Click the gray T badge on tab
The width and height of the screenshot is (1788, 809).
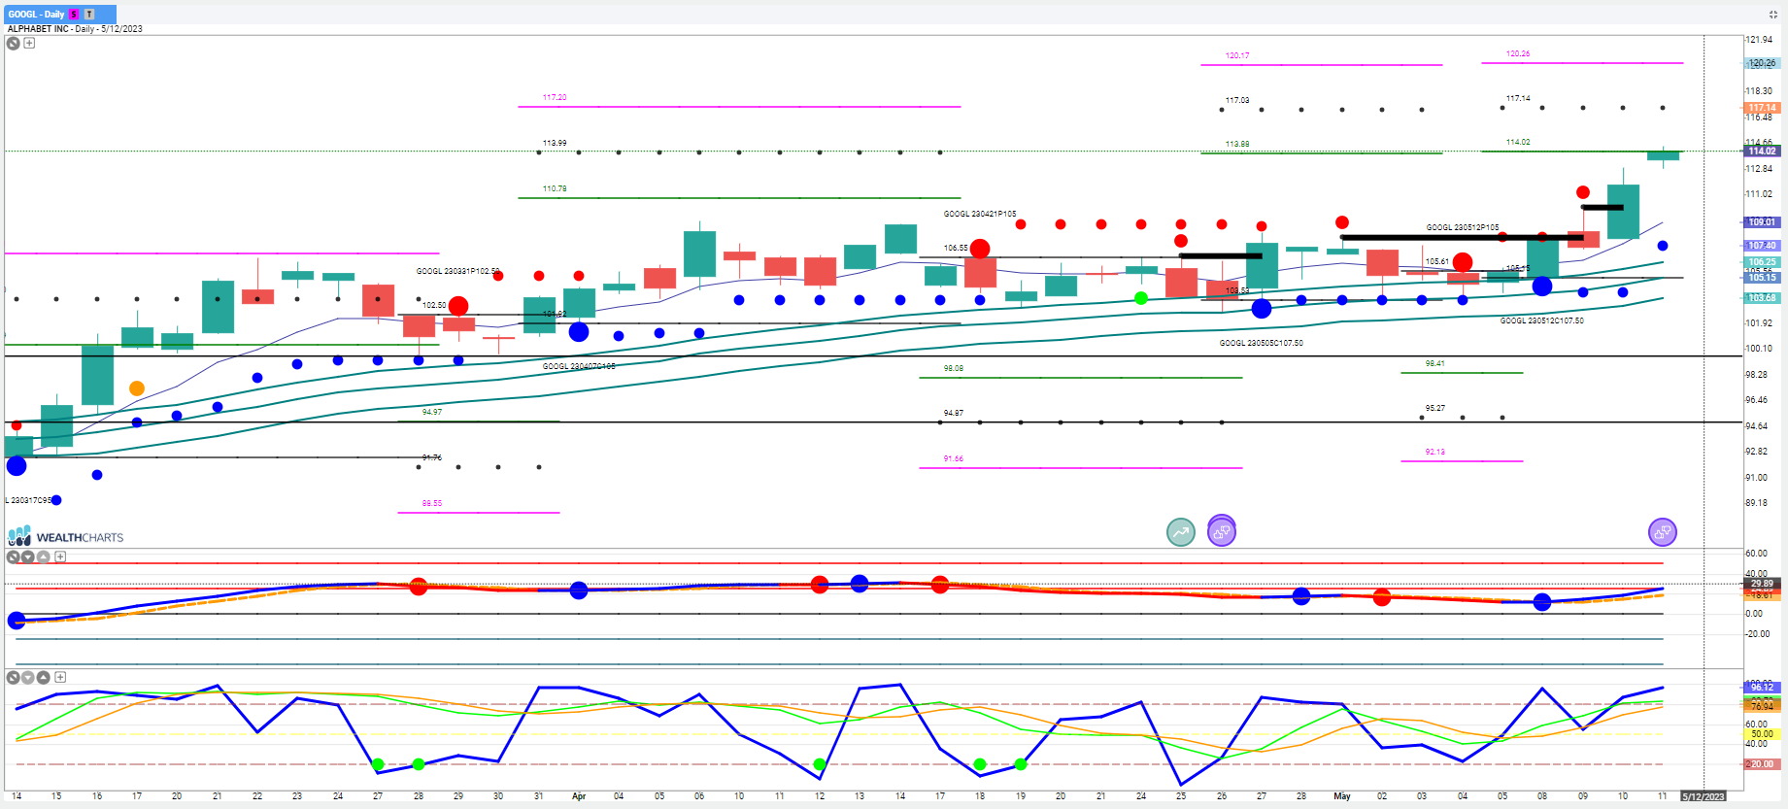[x=89, y=14]
